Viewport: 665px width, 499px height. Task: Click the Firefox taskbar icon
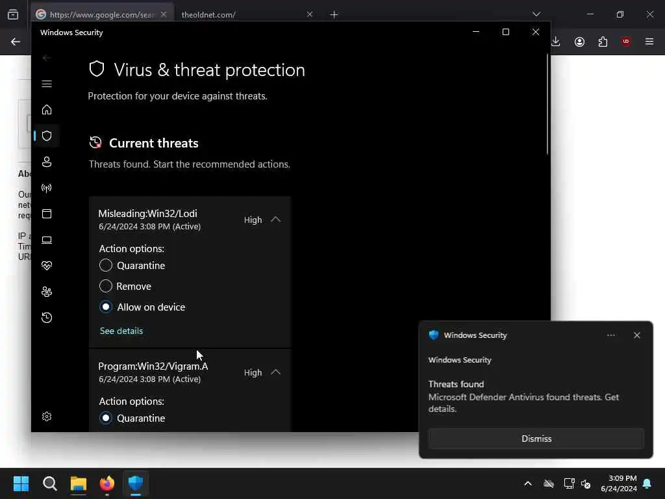click(107, 483)
